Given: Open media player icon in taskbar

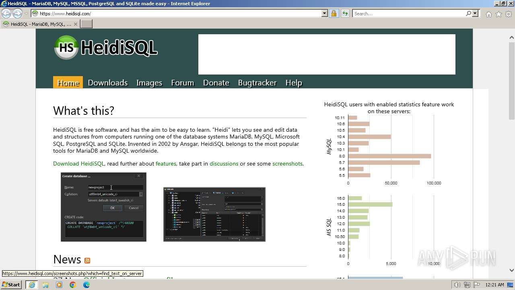Looking at the screenshot, I should point(59,285).
